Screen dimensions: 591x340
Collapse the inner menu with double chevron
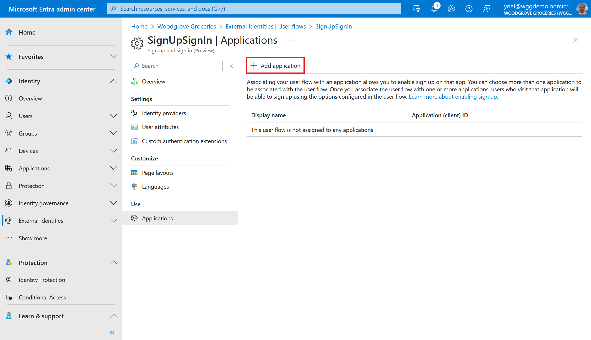(x=231, y=66)
